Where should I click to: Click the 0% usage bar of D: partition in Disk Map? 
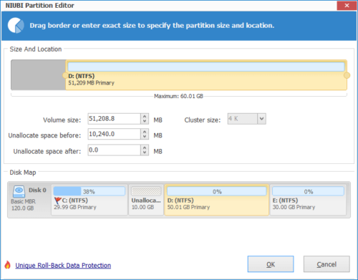click(x=217, y=191)
